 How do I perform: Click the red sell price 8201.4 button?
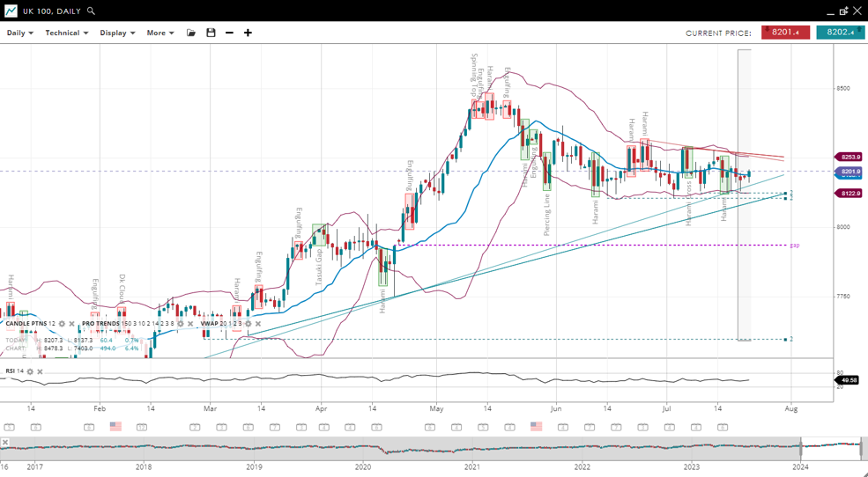[785, 33]
